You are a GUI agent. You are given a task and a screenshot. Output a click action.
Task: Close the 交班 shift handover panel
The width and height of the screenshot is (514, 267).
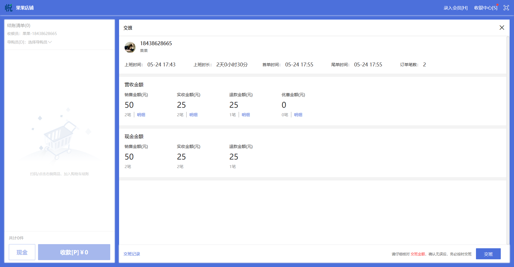tap(502, 28)
